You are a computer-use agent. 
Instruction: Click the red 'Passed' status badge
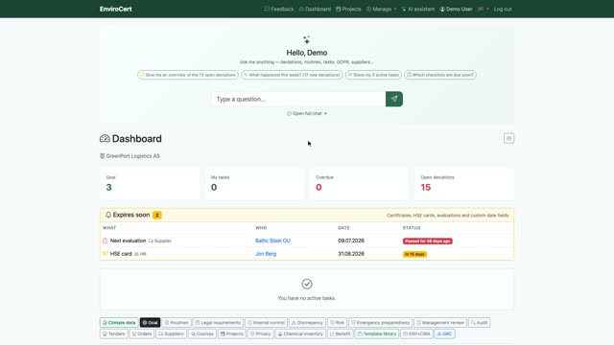428,241
